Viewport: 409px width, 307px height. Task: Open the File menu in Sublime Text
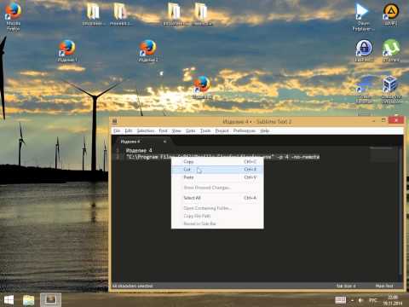pos(117,130)
